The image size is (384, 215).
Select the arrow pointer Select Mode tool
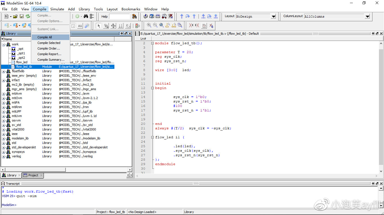(99, 26)
